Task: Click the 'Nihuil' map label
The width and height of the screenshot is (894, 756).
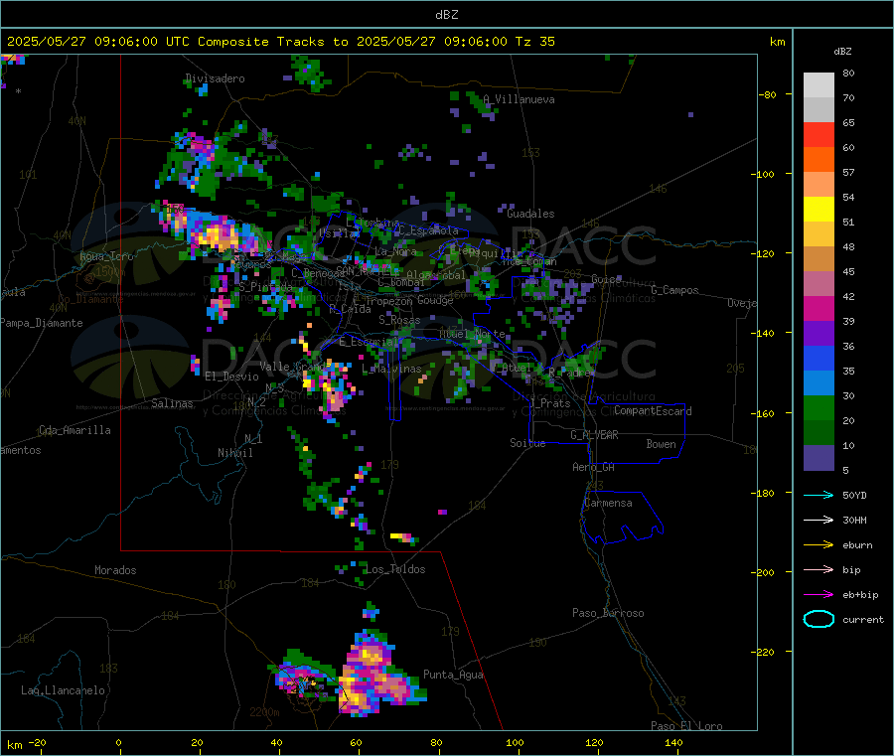Action: click(234, 453)
